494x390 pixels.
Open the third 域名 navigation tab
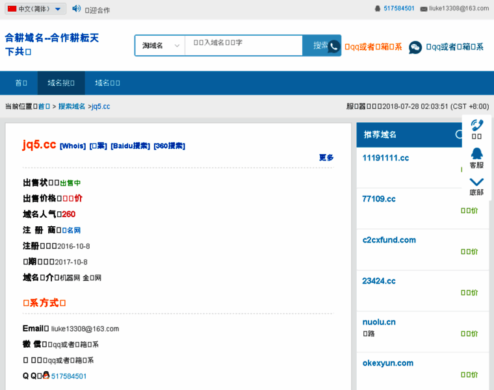107,83
